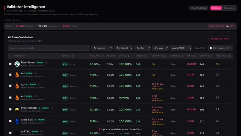Click Atlas TSO validator logo
The image size is (241, 136).
point(17,121)
